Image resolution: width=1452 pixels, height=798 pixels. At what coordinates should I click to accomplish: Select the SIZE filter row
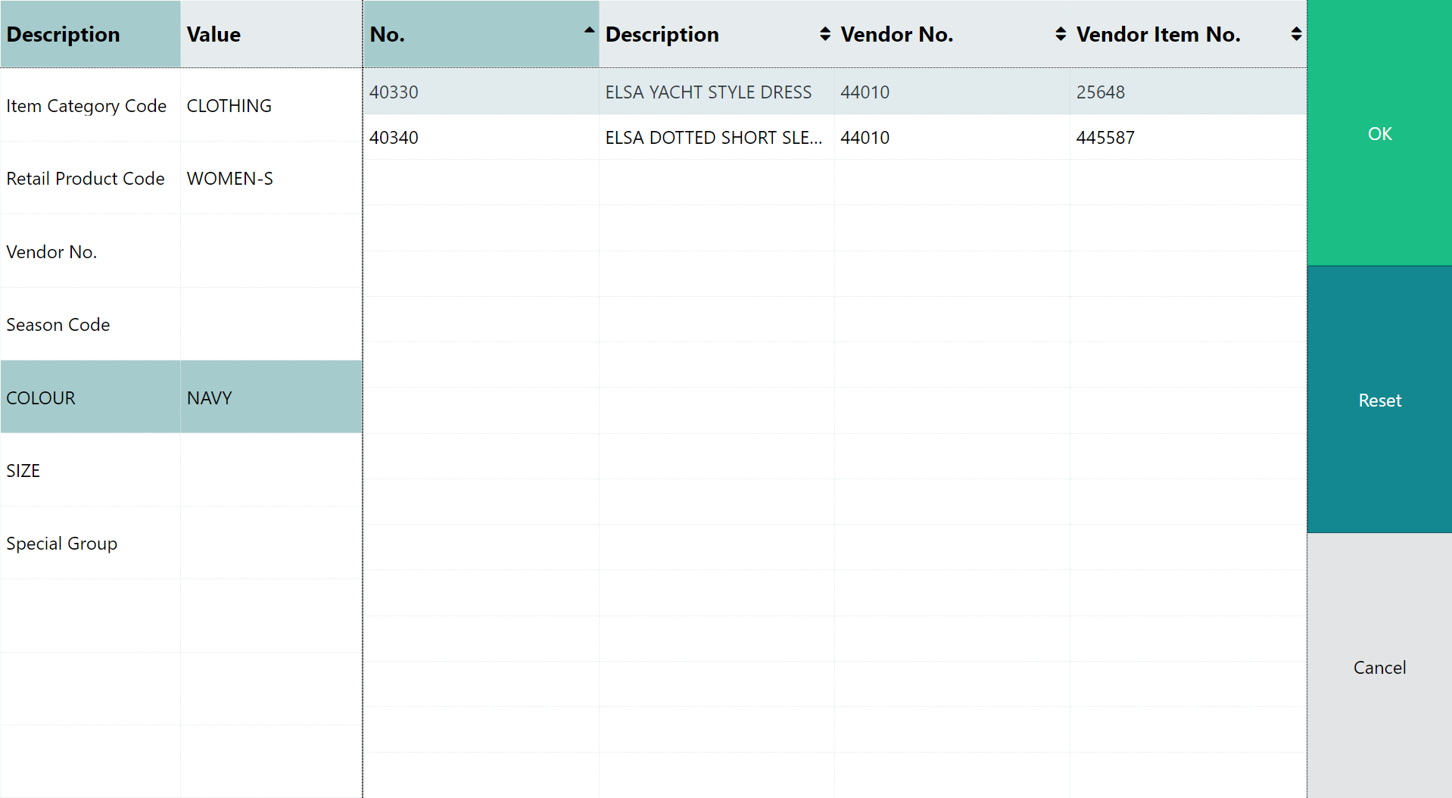coord(91,471)
